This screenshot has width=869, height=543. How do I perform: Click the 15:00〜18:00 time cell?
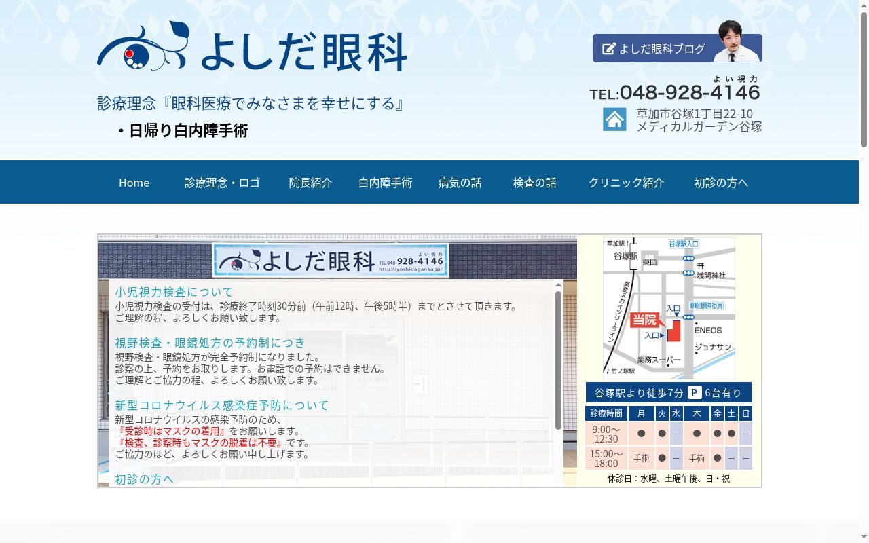[x=606, y=458]
